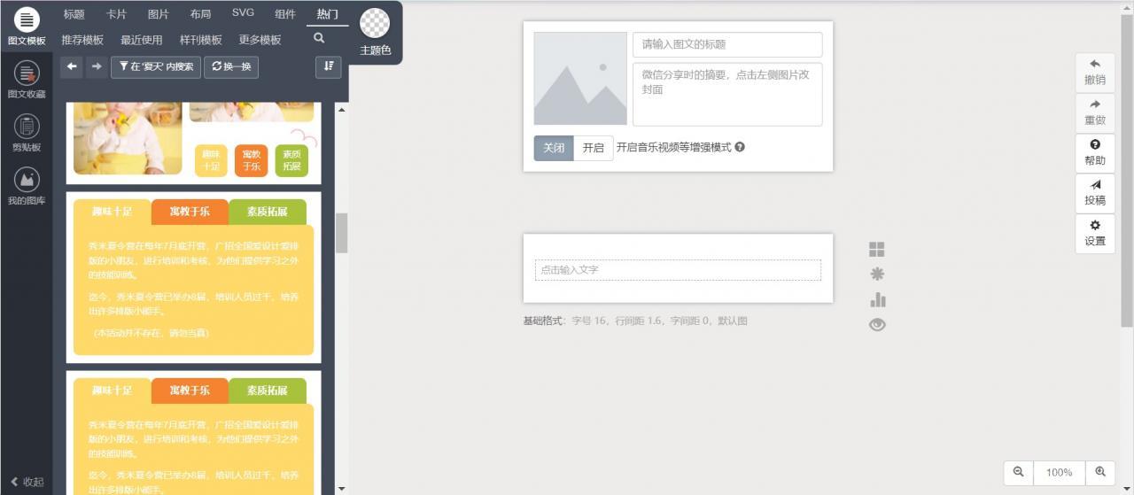The height and width of the screenshot is (495, 1134).
Task: Click the template list scroll up arrow
Action: (x=341, y=109)
